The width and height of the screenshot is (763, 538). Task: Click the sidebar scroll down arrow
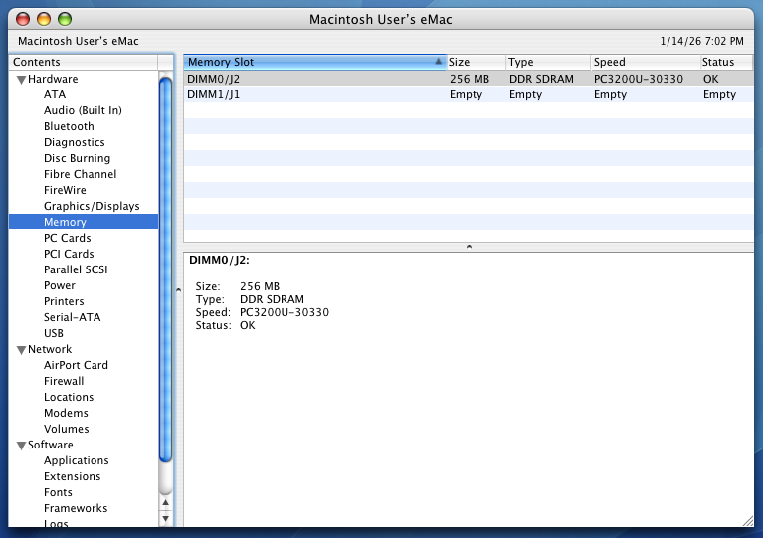pos(165,518)
